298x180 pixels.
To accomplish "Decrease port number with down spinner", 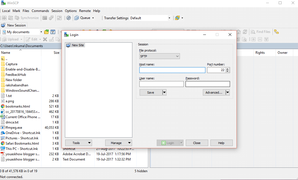I will 227,71.
